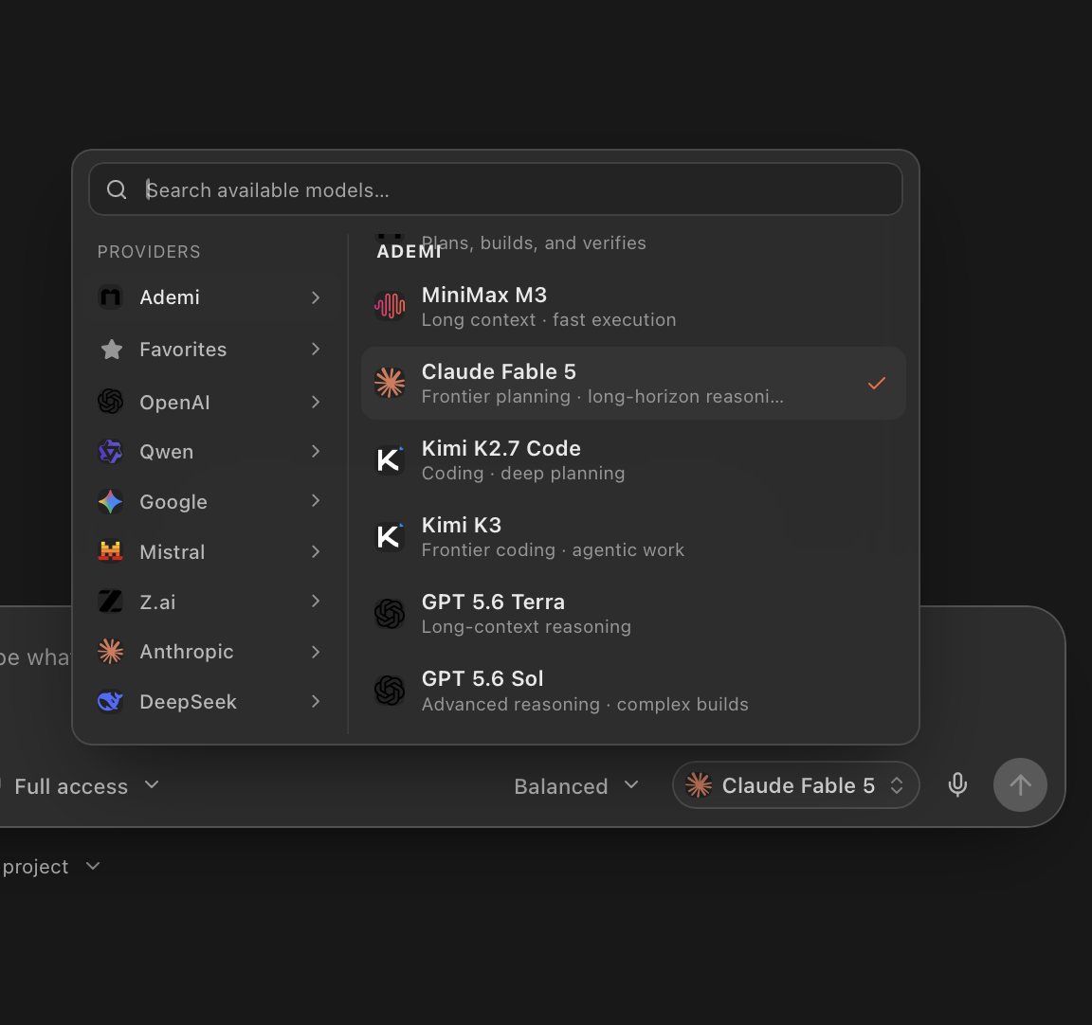Open the Mistral provider entry

(210, 552)
